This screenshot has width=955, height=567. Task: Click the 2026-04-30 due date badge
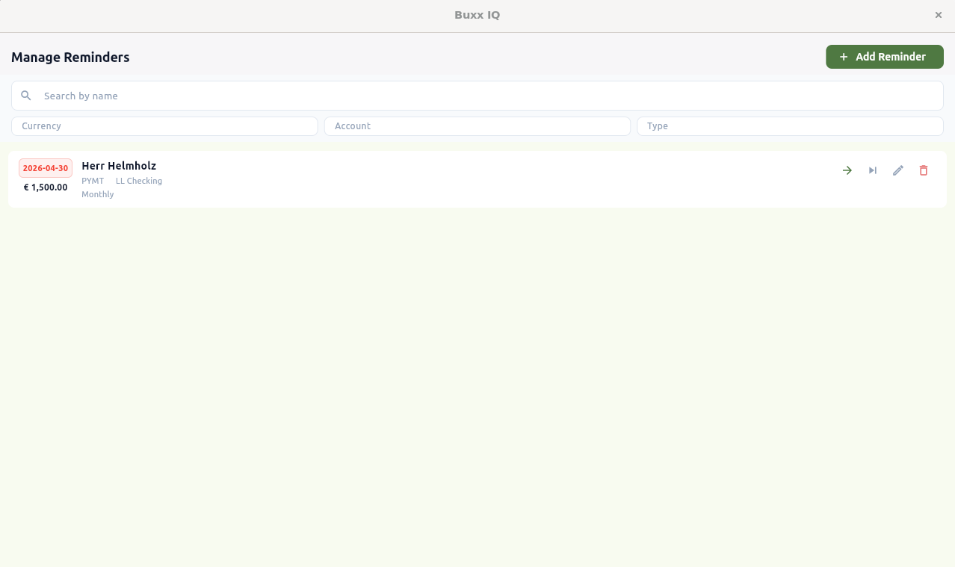[46, 168]
